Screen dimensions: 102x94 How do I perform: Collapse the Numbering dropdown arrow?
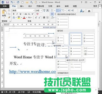[60, 10]
